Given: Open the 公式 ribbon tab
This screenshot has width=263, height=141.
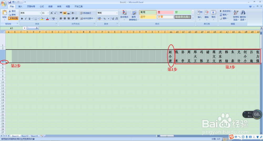Looking at the screenshot, I should (x=42, y=7).
